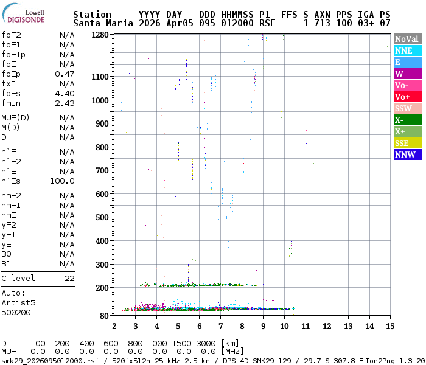Click the 012000 time value in header

pos(237,23)
